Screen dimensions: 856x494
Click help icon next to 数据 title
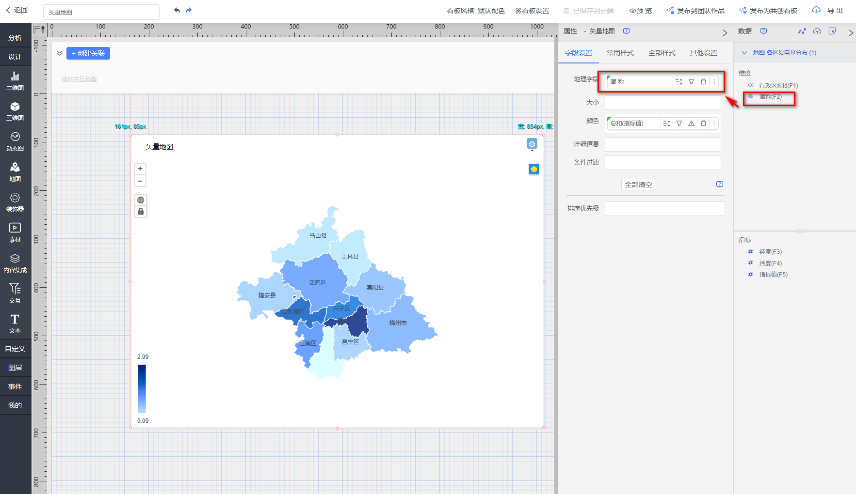pos(763,31)
